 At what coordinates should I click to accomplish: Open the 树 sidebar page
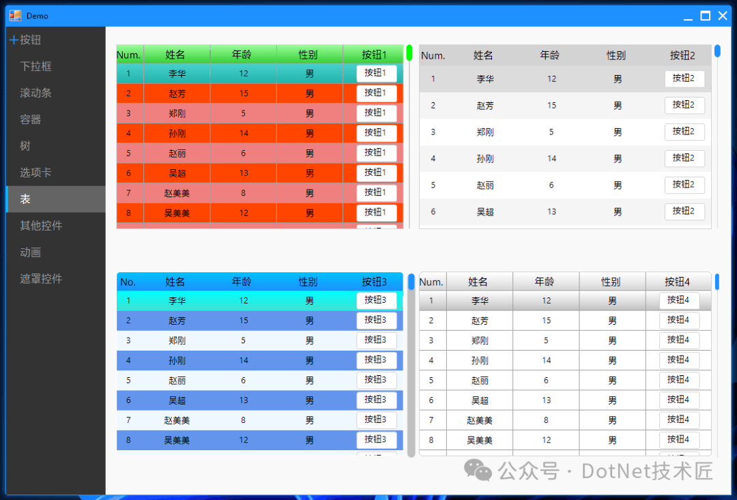click(25, 147)
